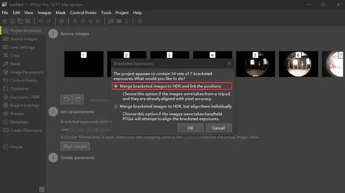Open Exposure / HDR in sidebar
Viewport: 345px width, 193px height.
click(23, 97)
